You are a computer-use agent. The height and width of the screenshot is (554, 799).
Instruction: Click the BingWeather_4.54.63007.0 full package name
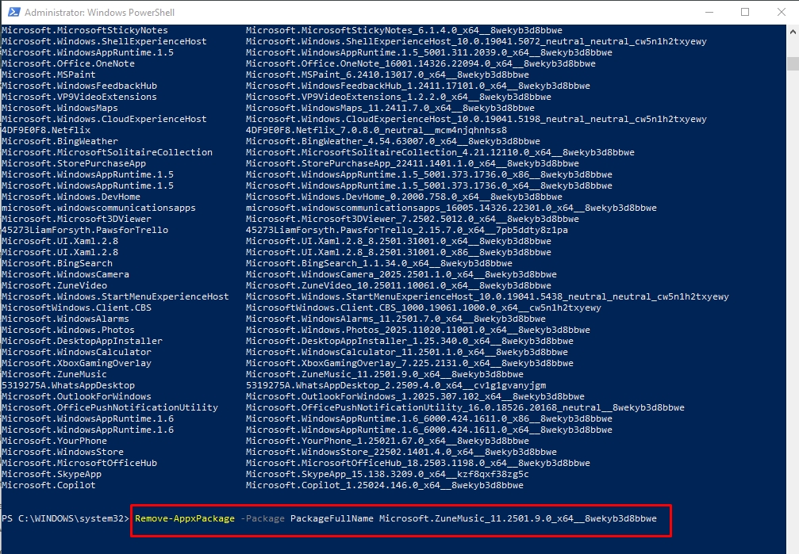click(x=393, y=141)
